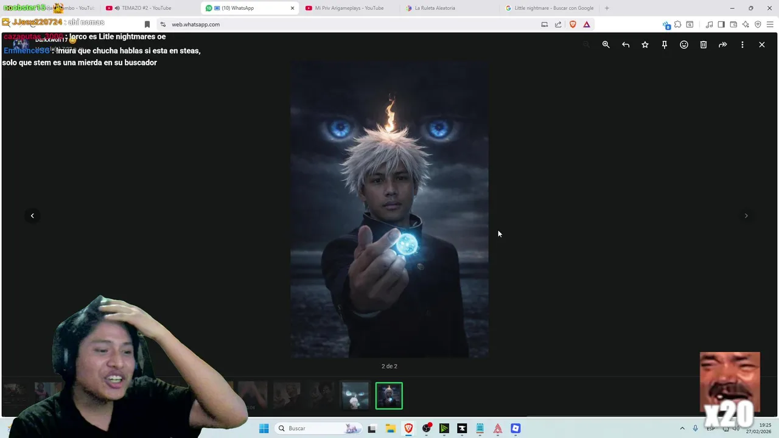Open the browser hamburger menu
The width and height of the screenshot is (779, 438).
pos(770,24)
